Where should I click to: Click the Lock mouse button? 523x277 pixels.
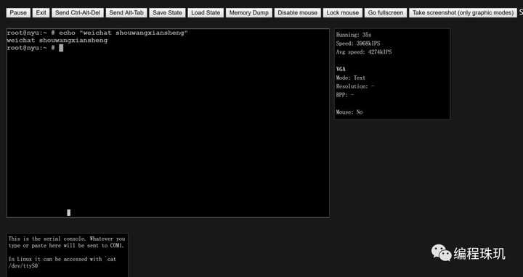343,12
